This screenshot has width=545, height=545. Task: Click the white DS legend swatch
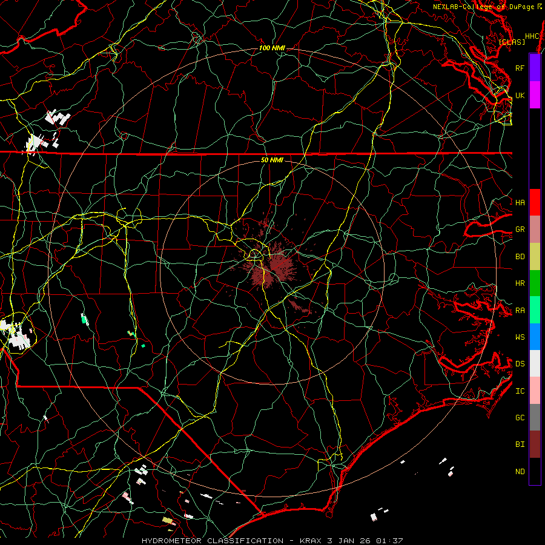535,363
